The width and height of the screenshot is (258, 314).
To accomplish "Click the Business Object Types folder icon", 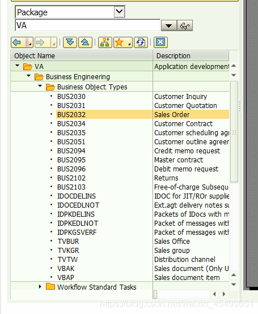I will pyautogui.click(x=50, y=87).
